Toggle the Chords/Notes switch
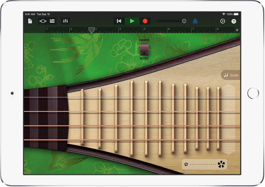 pos(144,49)
